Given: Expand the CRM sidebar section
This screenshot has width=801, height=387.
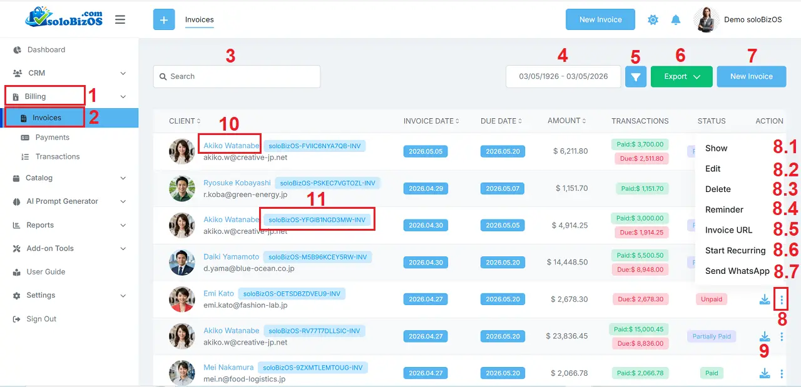Looking at the screenshot, I should click(69, 73).
